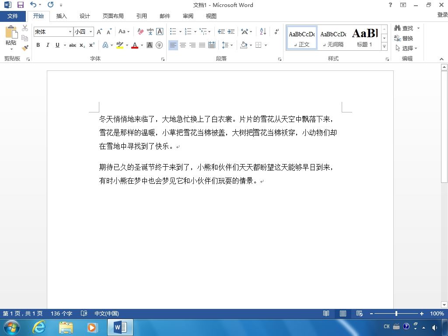This screenshot has width=448, height=336.
Task: Apply character border icon
Action: pos(160,31)
